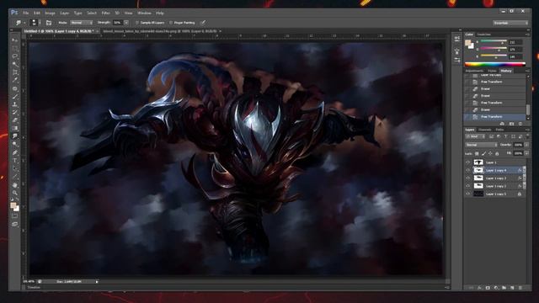Image resolution: width=539 pixels, height=303 pixels.
Task: Open the smudge Mode dropdown
Action: click(x=82, y=23)
